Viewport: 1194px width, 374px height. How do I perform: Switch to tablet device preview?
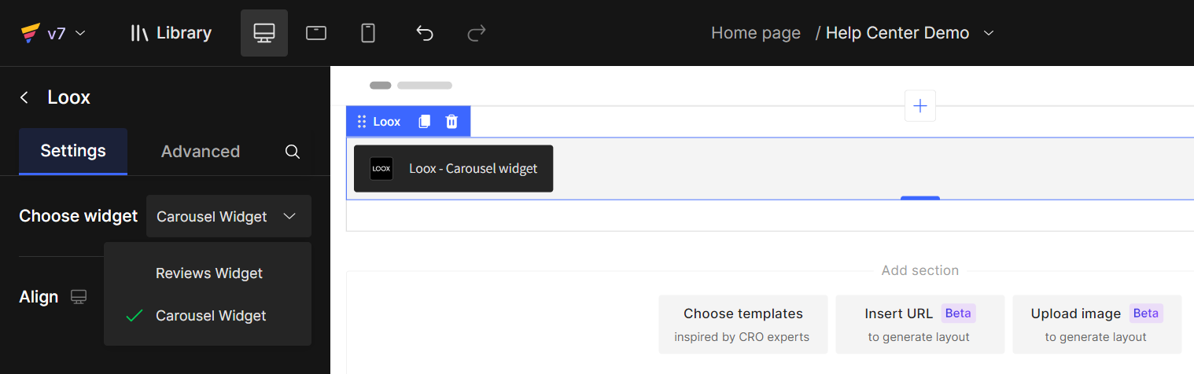coord(316,33)
